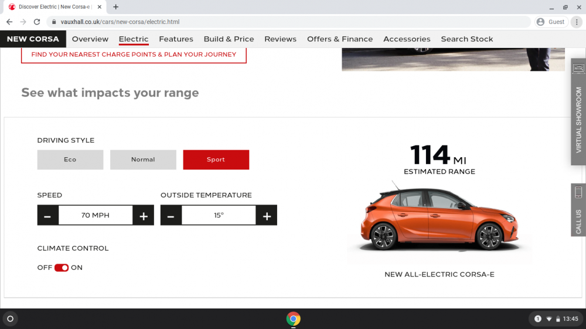Click the ON label for climate control
This screenshot has height=329, width=586.
click(x=77, y=268)
